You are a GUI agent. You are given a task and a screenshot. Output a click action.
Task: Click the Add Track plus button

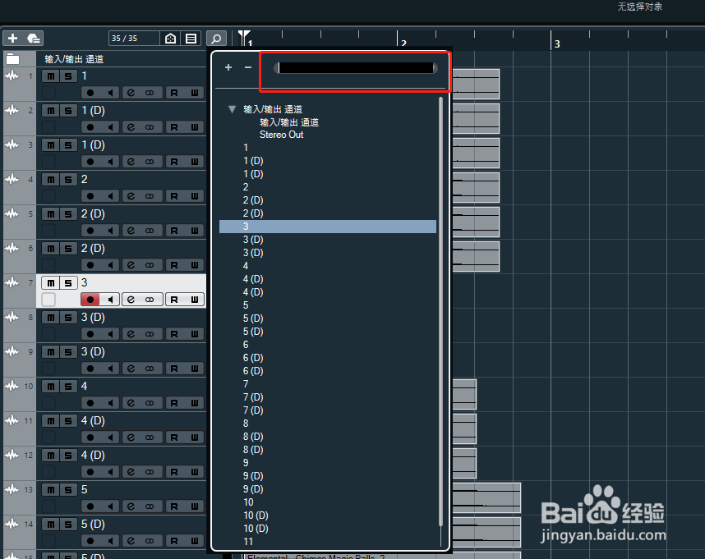[12, 38]
